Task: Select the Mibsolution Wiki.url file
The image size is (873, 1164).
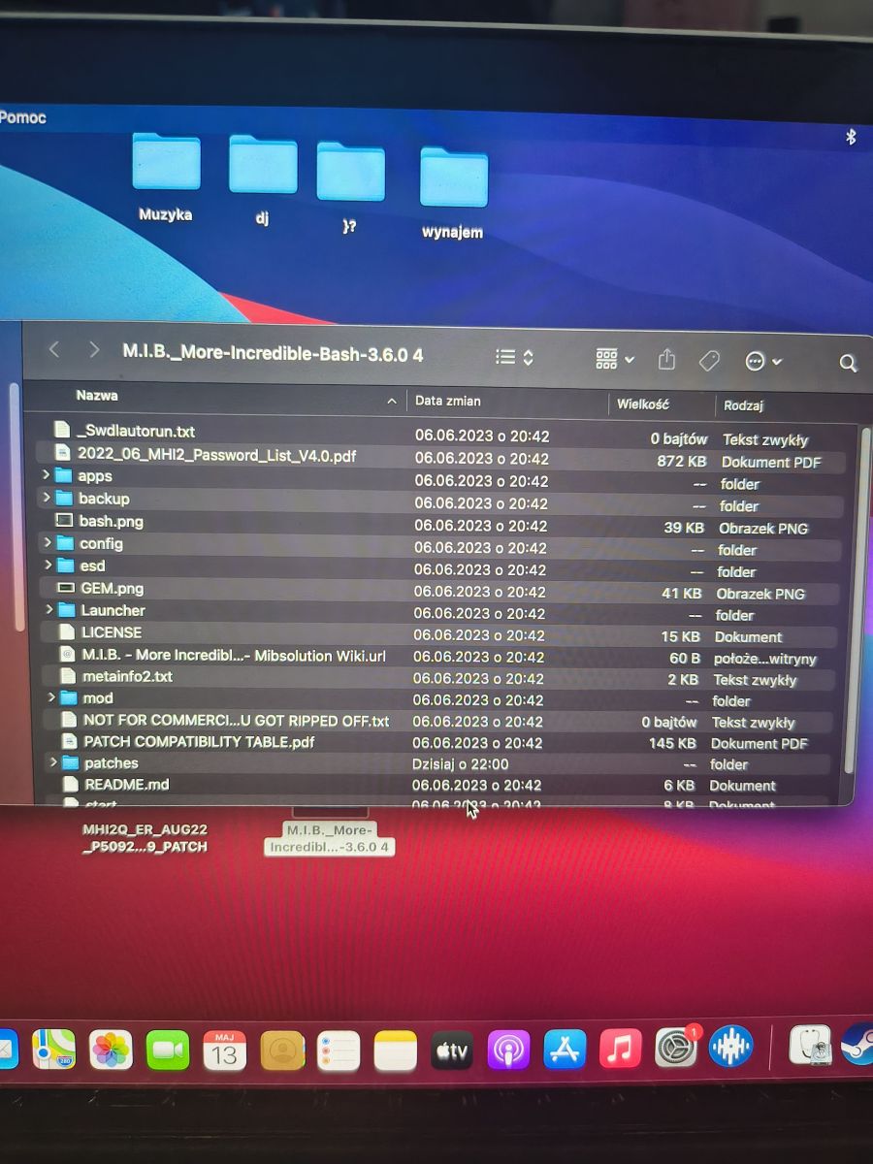Action: click(x=234, y=656)
